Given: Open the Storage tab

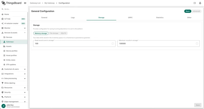Looking at the screenshot, I should [x=101, y=18].
